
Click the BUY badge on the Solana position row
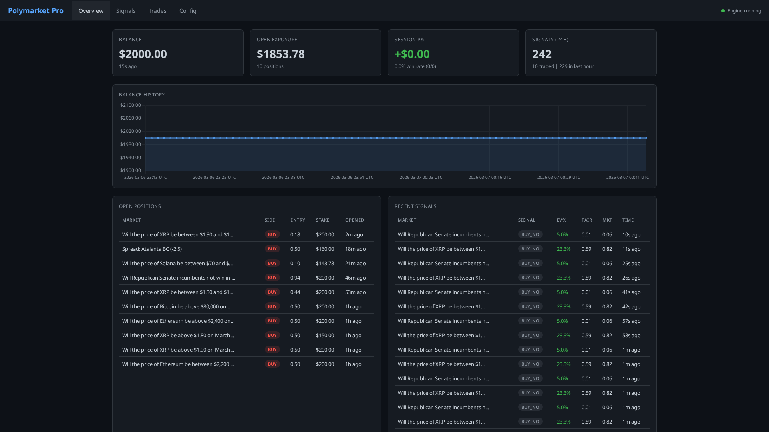click(x=272, y=263)
